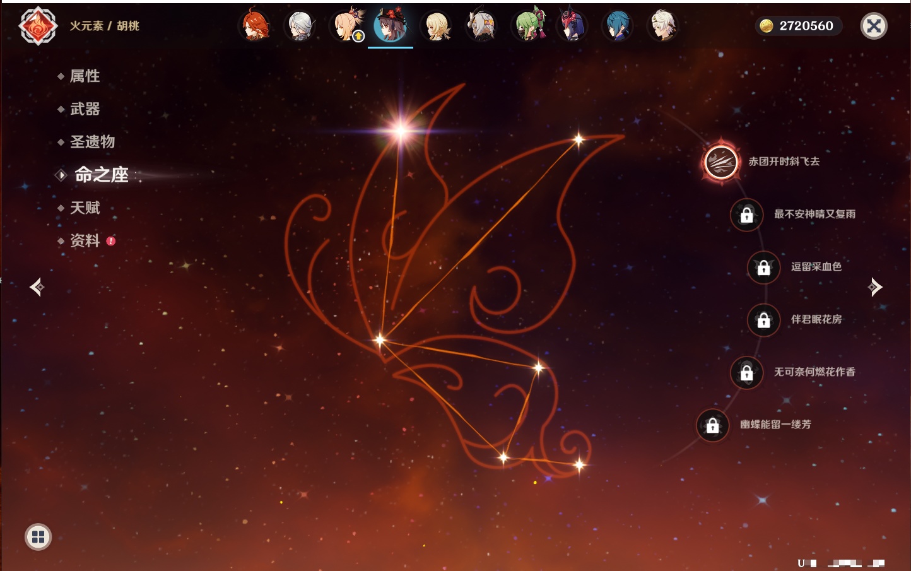Select the short blonde-haired character portrait

437,26
